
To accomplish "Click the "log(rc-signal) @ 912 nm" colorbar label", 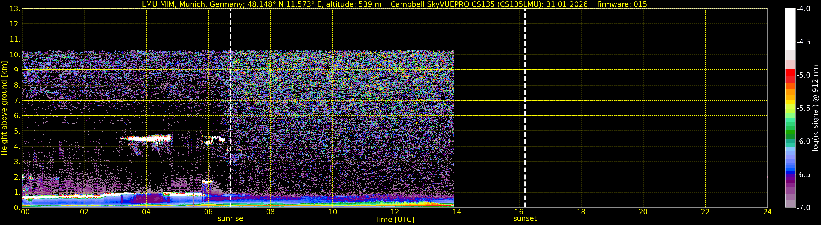I will point(815,108).
